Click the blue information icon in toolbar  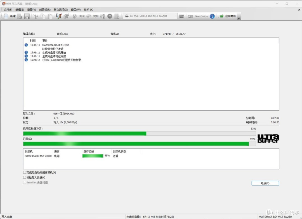point(212,16)
